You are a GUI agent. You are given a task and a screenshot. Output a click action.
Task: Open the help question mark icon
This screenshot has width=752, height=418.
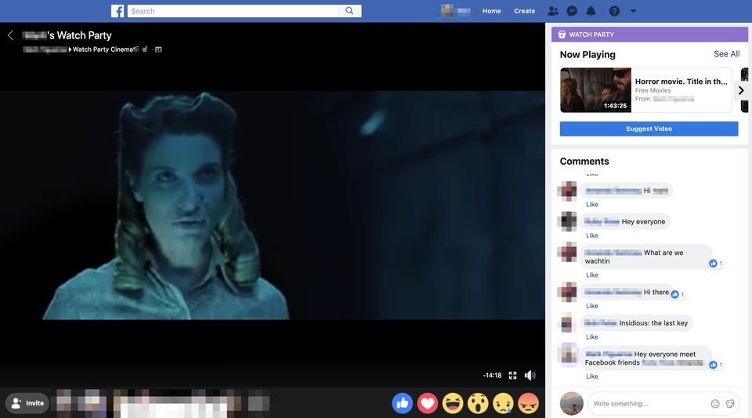pos(614,11)
